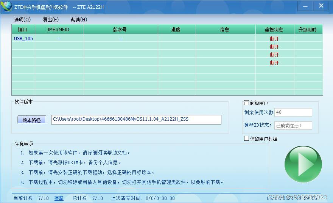Focus the version path input field
333x203 pixels.
point(136,120)
